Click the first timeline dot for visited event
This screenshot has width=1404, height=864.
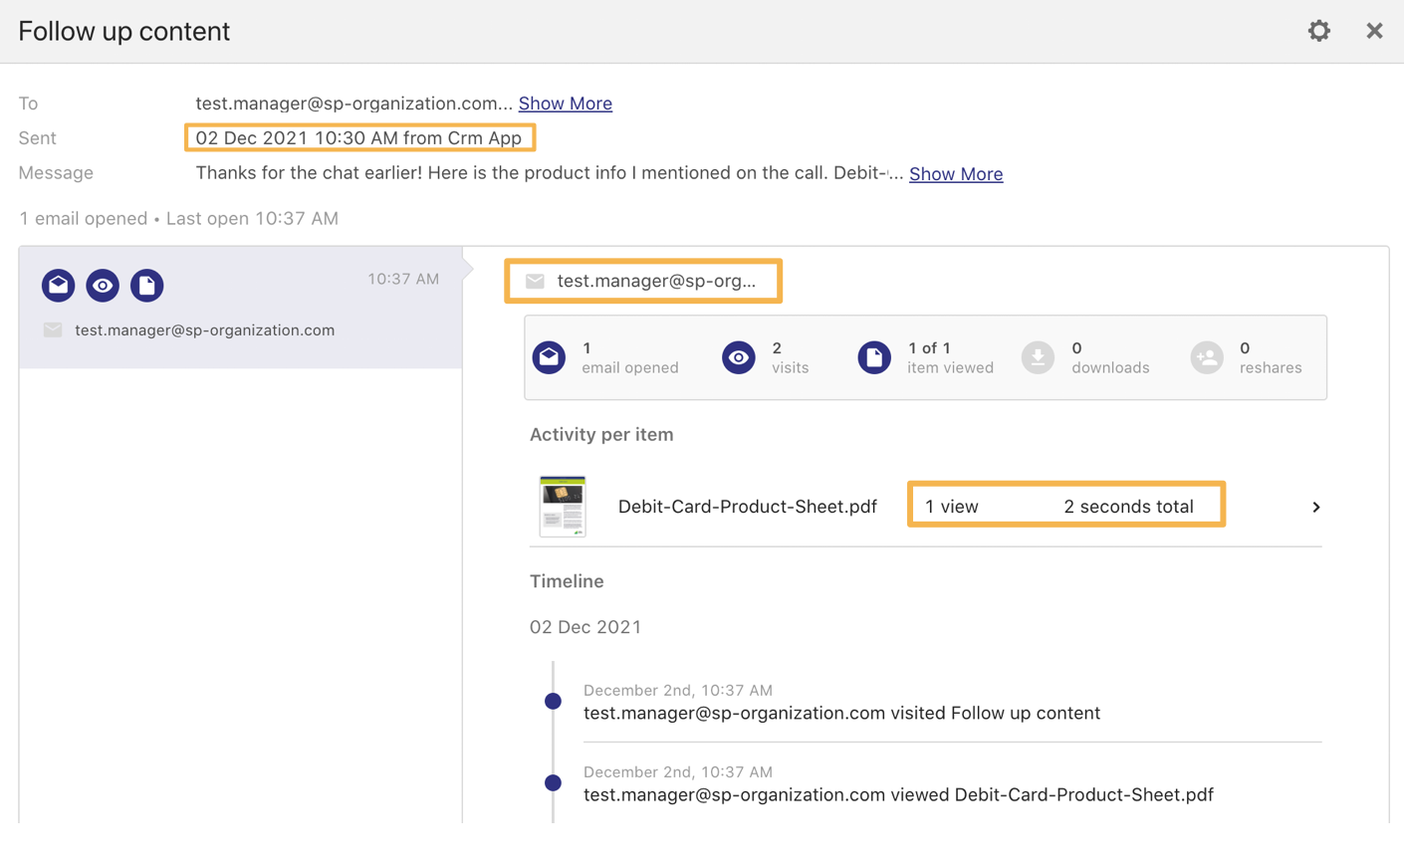pyautogui.click(x=553, y=702)
